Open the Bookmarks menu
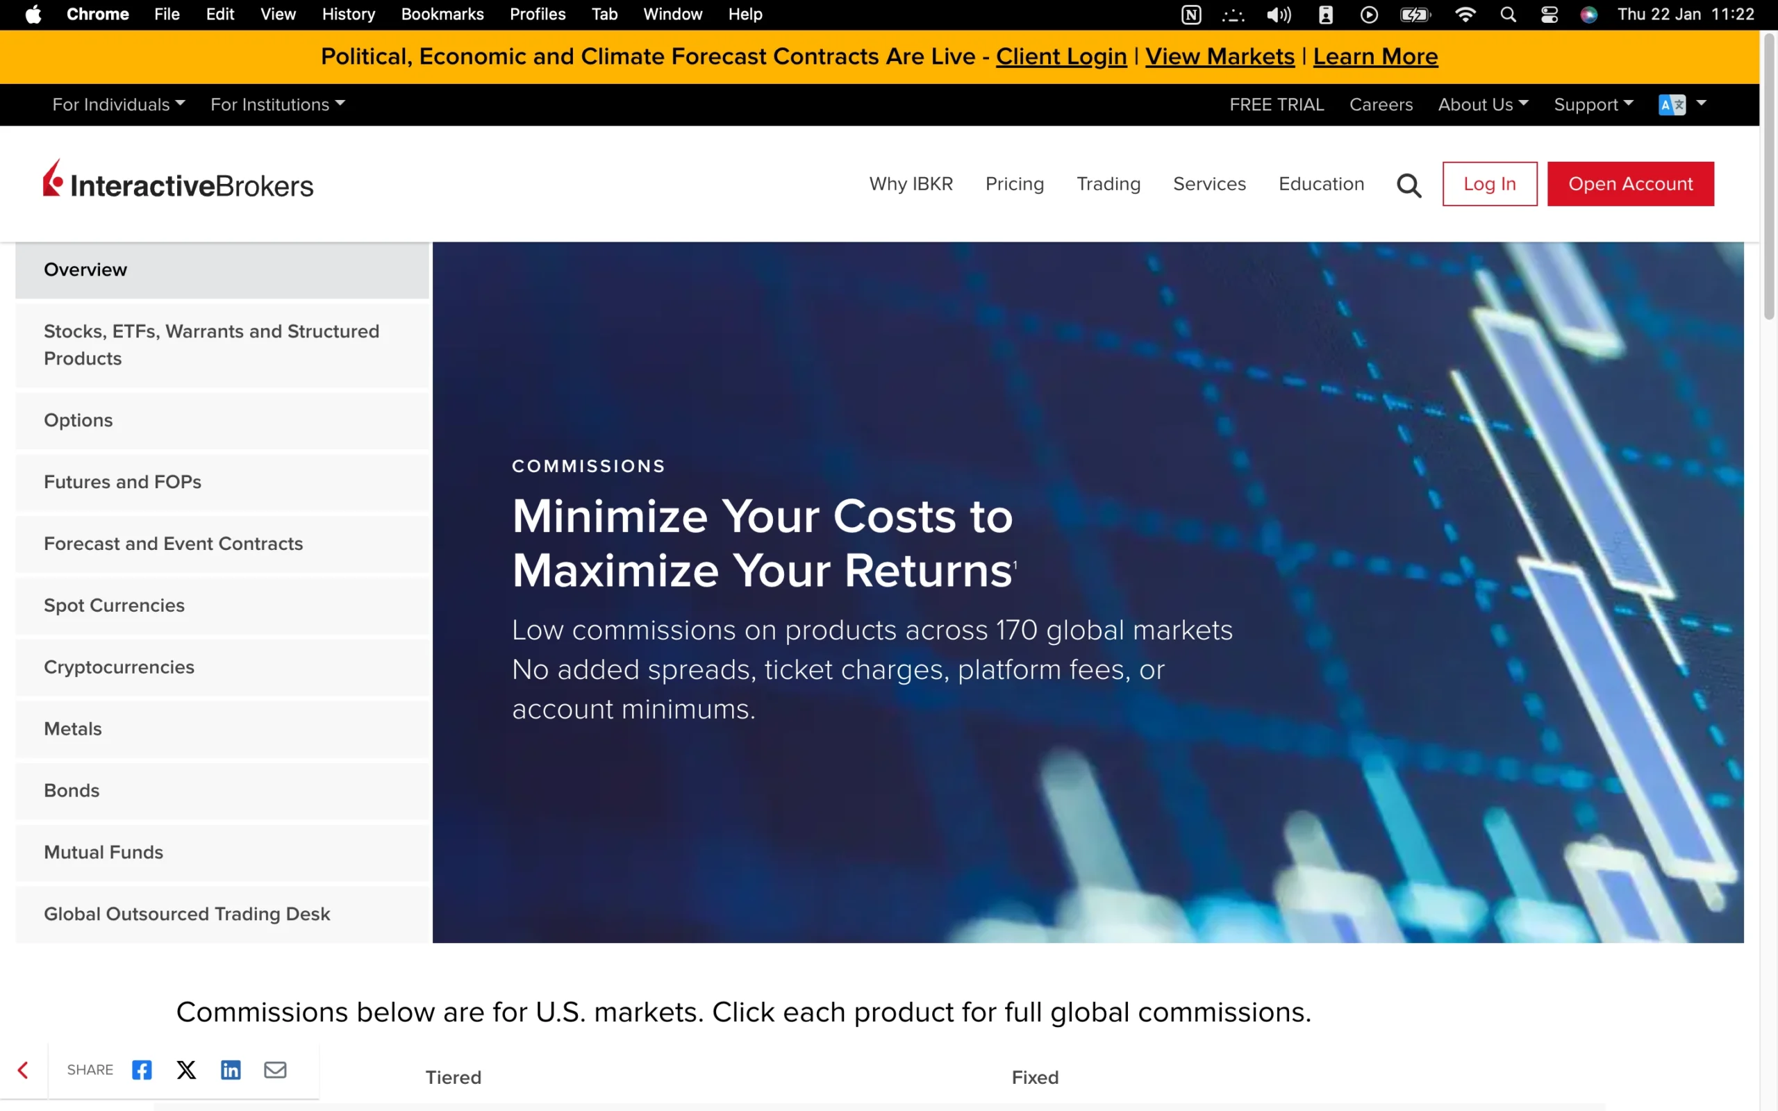This screenshot has height=1111, width=1778. click(442, 14)
